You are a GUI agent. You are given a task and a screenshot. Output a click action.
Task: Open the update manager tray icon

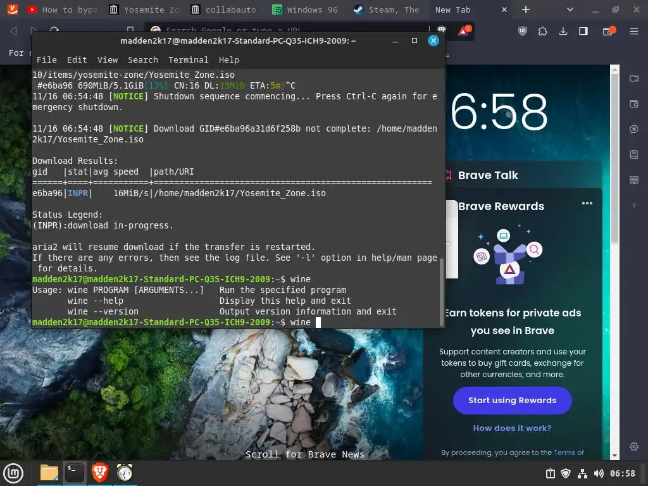tap(551, 473)
